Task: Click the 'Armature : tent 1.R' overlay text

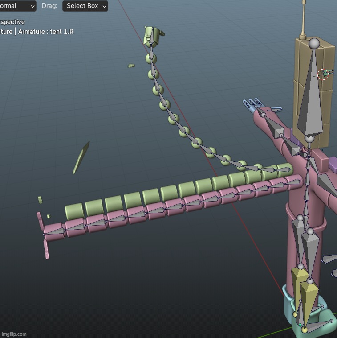Action: pos(45,32)
